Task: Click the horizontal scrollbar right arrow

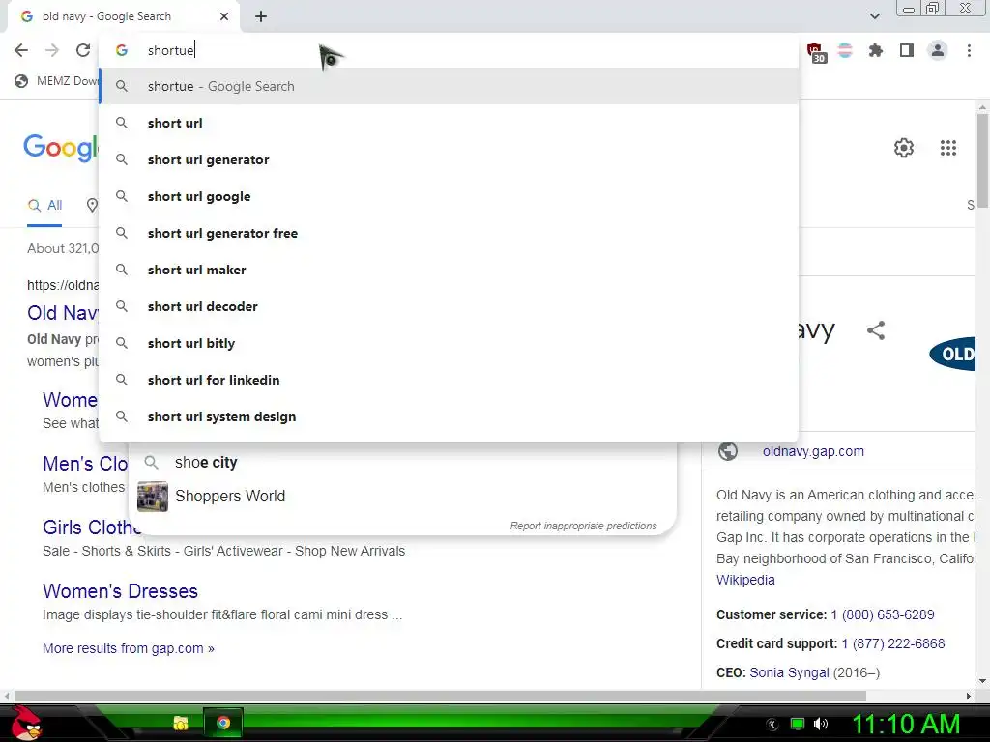Action: click(969, 696)
